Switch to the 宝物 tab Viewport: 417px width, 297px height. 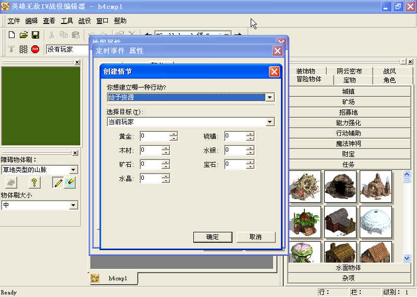point(349,80)
